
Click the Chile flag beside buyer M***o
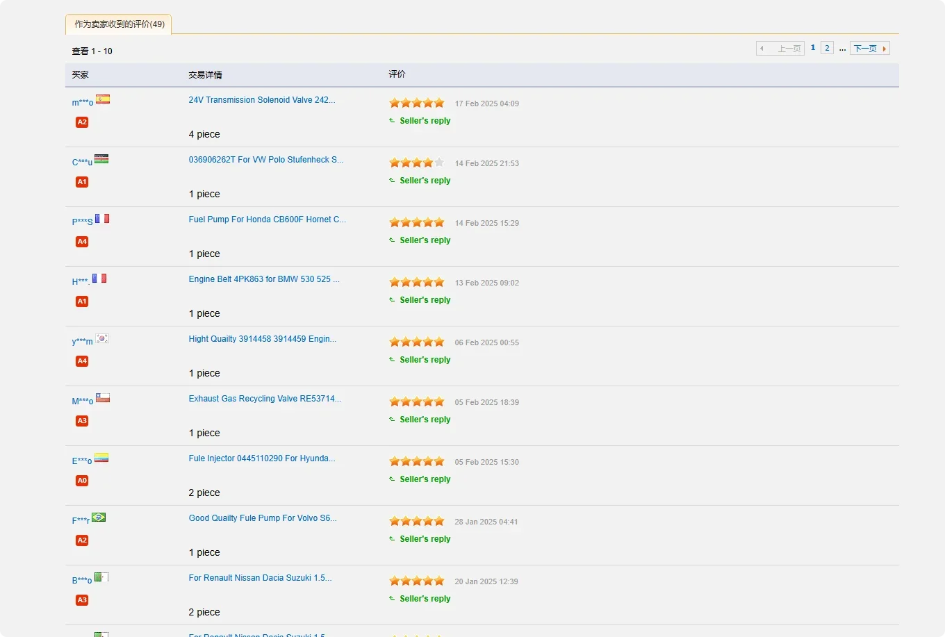click(103, 398)
